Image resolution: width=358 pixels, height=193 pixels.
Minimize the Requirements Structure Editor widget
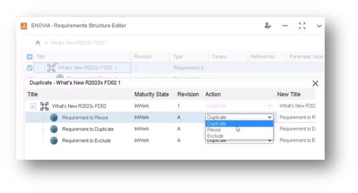pos(285,26)
